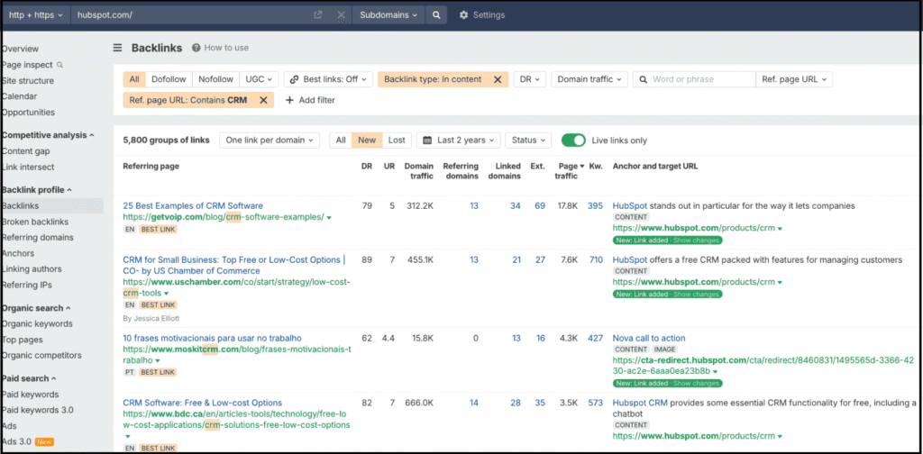The height and width of the screenshot is (454, 923).
Task: Select the All links status tab
Action: pos(341,140)
